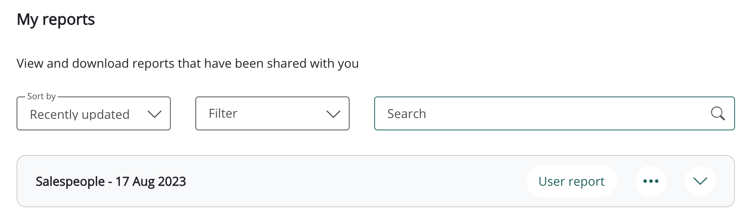Open the Sort by Recently updated dropdown
This screenshot has height=223, width=750.
[94, 114]
